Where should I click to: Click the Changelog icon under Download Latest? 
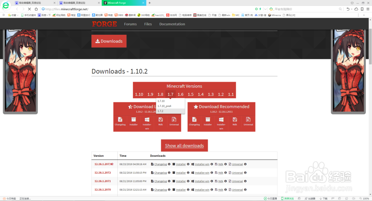[x=120, y=119]
